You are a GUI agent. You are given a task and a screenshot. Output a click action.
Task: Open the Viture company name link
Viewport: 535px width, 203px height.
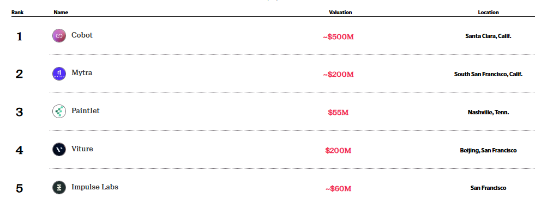click(82, 149)
